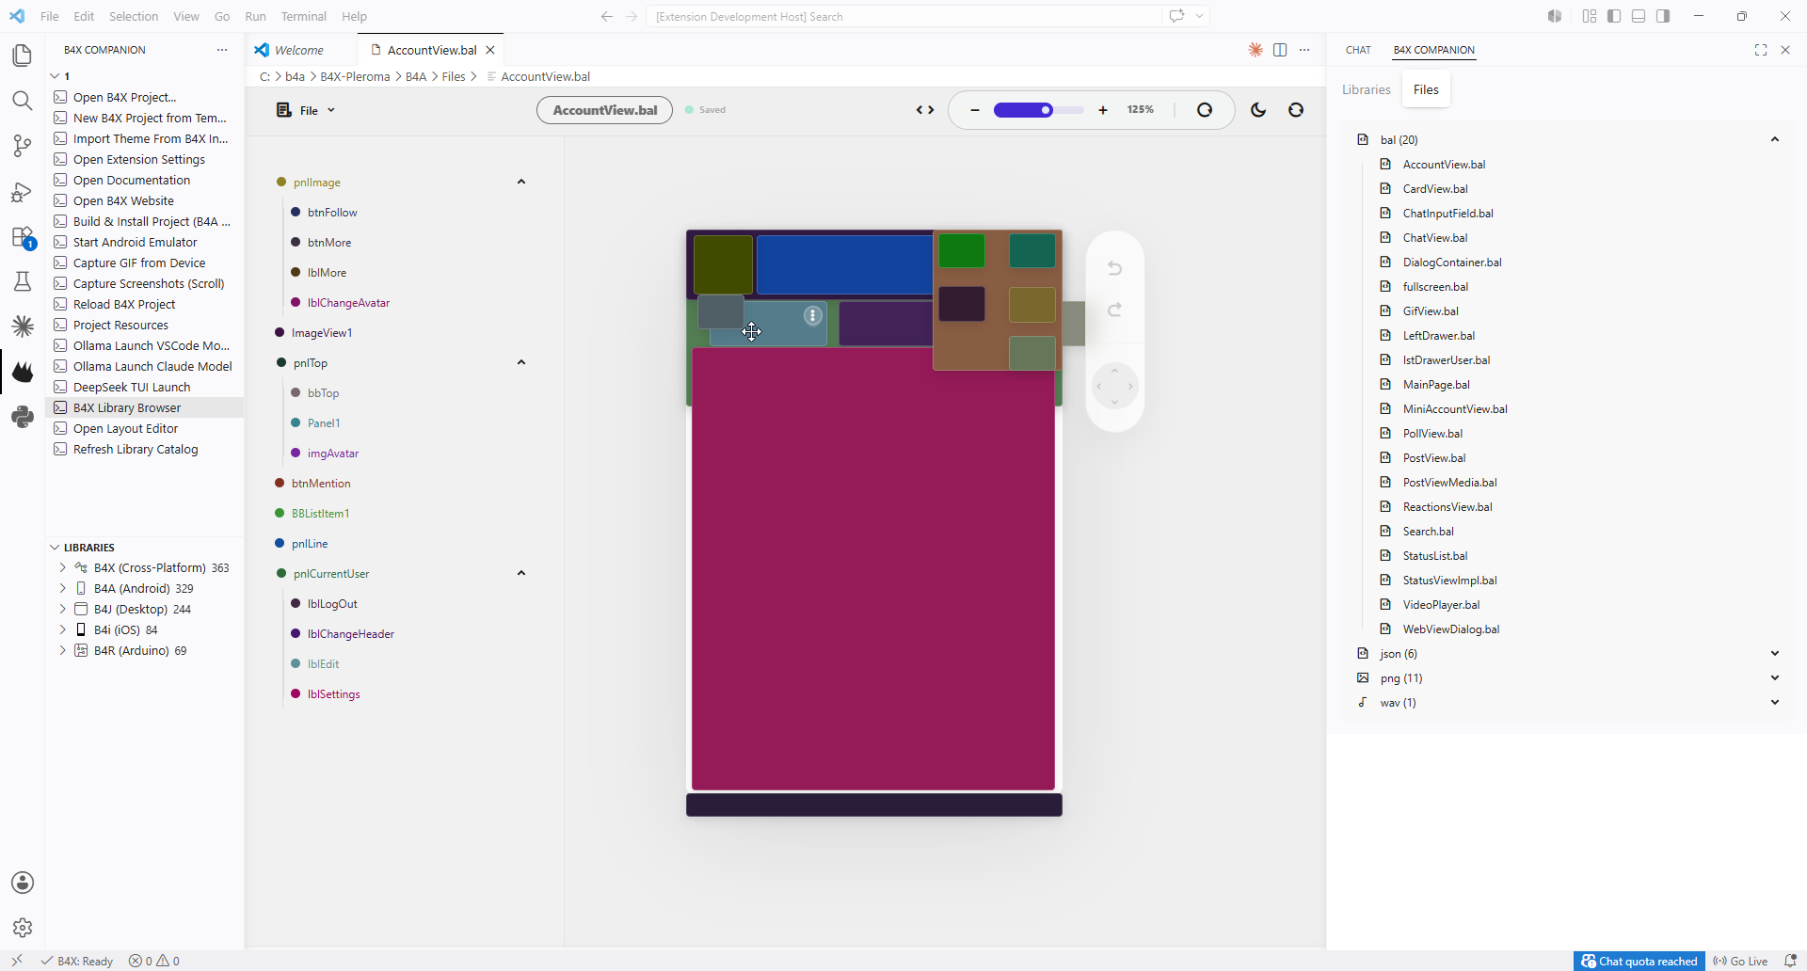Screen dimensions: 1807x971
Task: Collapse the pnlCurrentUser tree node
Action: (521, 573)
